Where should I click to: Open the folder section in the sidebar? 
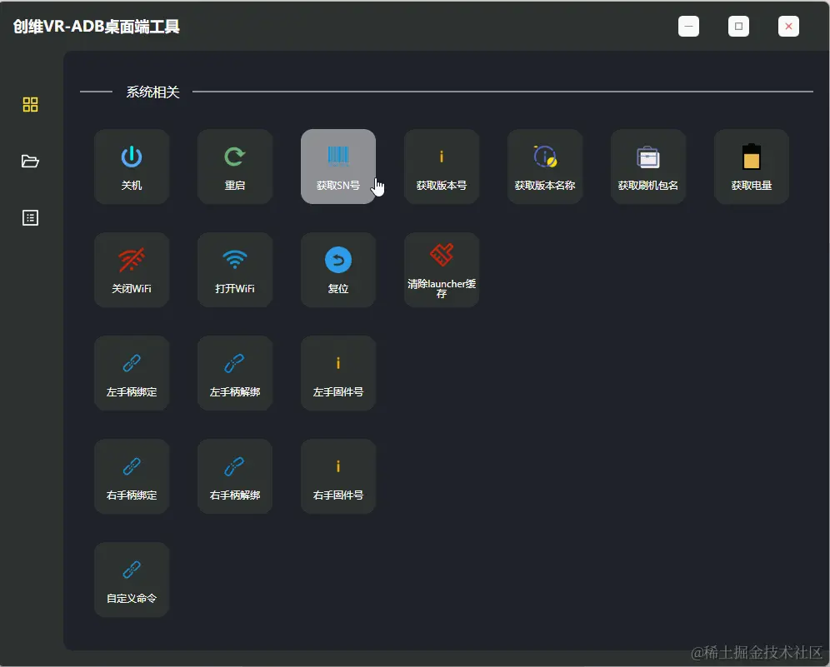coord(30,161)
